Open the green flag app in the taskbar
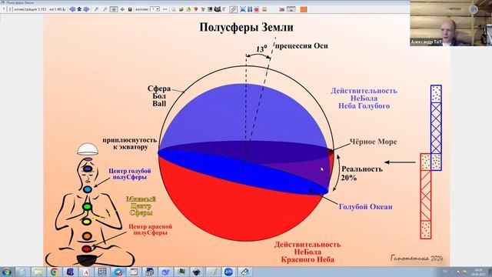This screenshot has width=492, height=277. pos(181,272)
